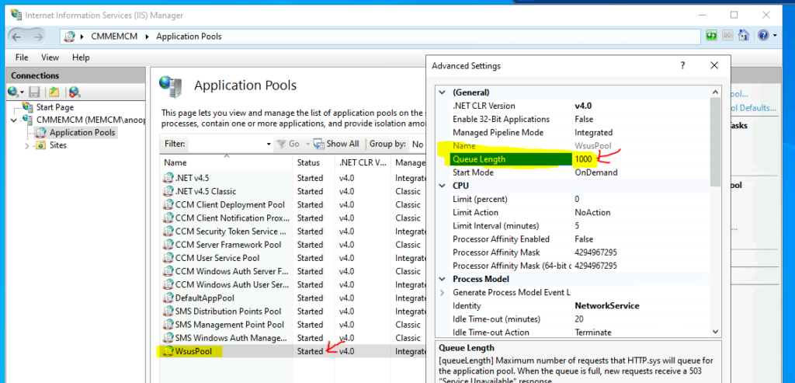
Task: Click the Queue Length value 1000
Action: point(583,159)
